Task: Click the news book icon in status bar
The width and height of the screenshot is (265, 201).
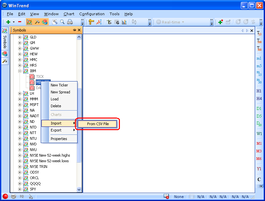Action: tap(166, 196)
